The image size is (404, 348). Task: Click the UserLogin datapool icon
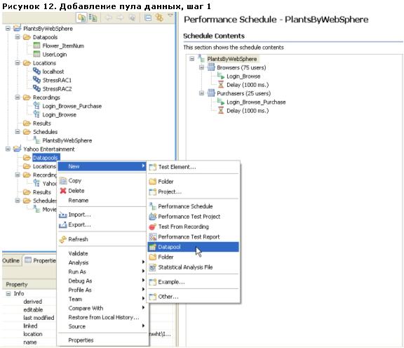(37, 55)
